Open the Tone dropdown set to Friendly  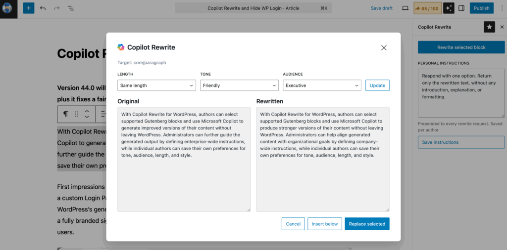pos(239,85)
